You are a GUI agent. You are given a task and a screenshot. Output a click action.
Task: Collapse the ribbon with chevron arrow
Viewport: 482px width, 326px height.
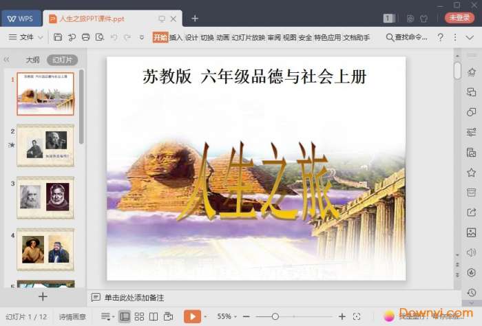tap(470, 37)
